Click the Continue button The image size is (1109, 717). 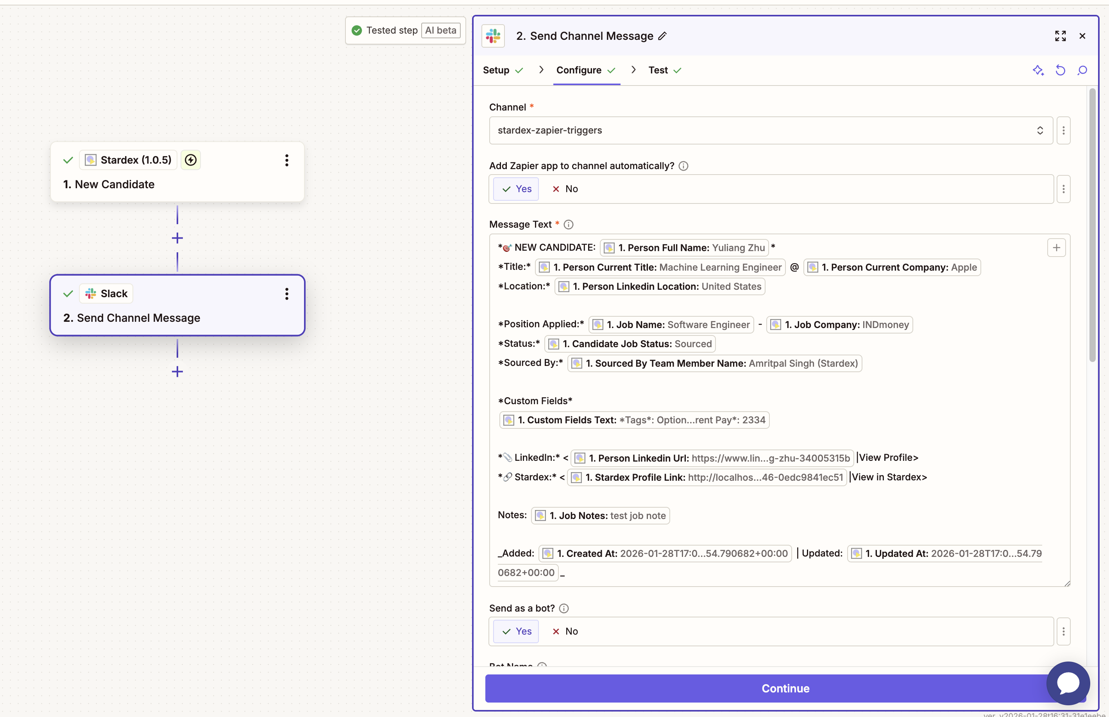pos(785,688)
